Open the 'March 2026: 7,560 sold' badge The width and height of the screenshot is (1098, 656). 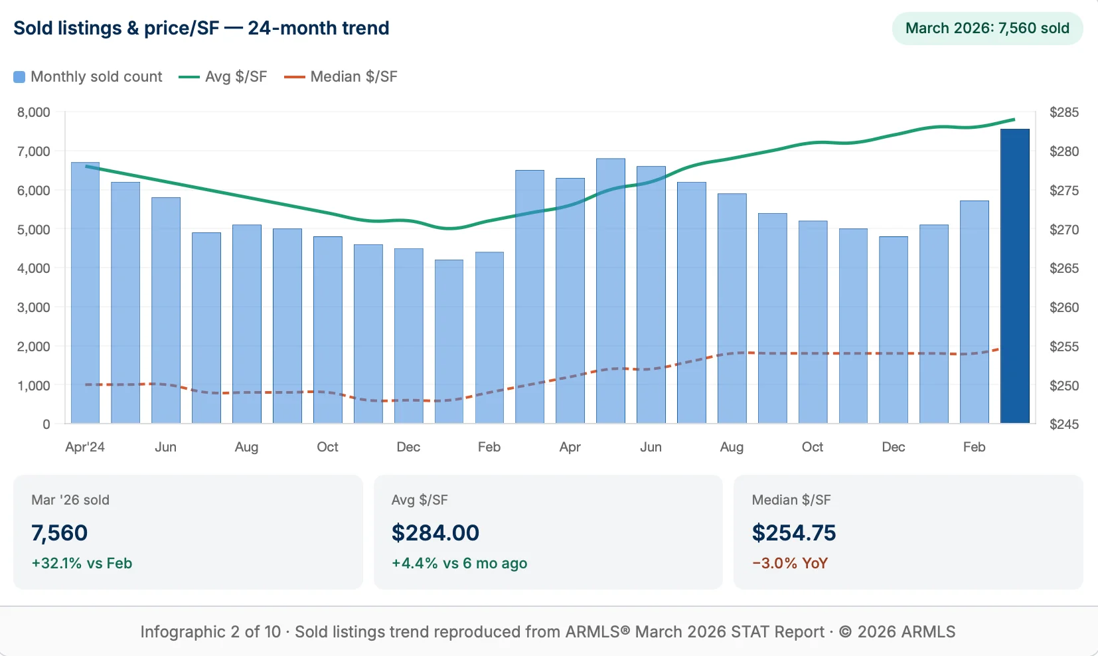(x=986, y=29)
